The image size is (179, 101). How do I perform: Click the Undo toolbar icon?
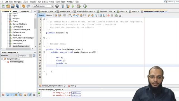pyautogui.click(x=23, y=6)
